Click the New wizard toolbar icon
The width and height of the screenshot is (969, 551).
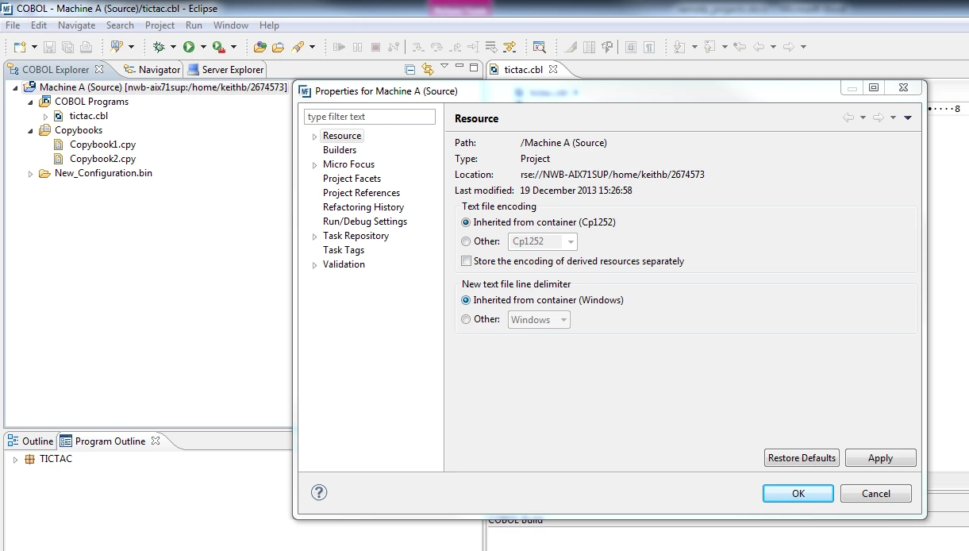click(x=20, y=47)
